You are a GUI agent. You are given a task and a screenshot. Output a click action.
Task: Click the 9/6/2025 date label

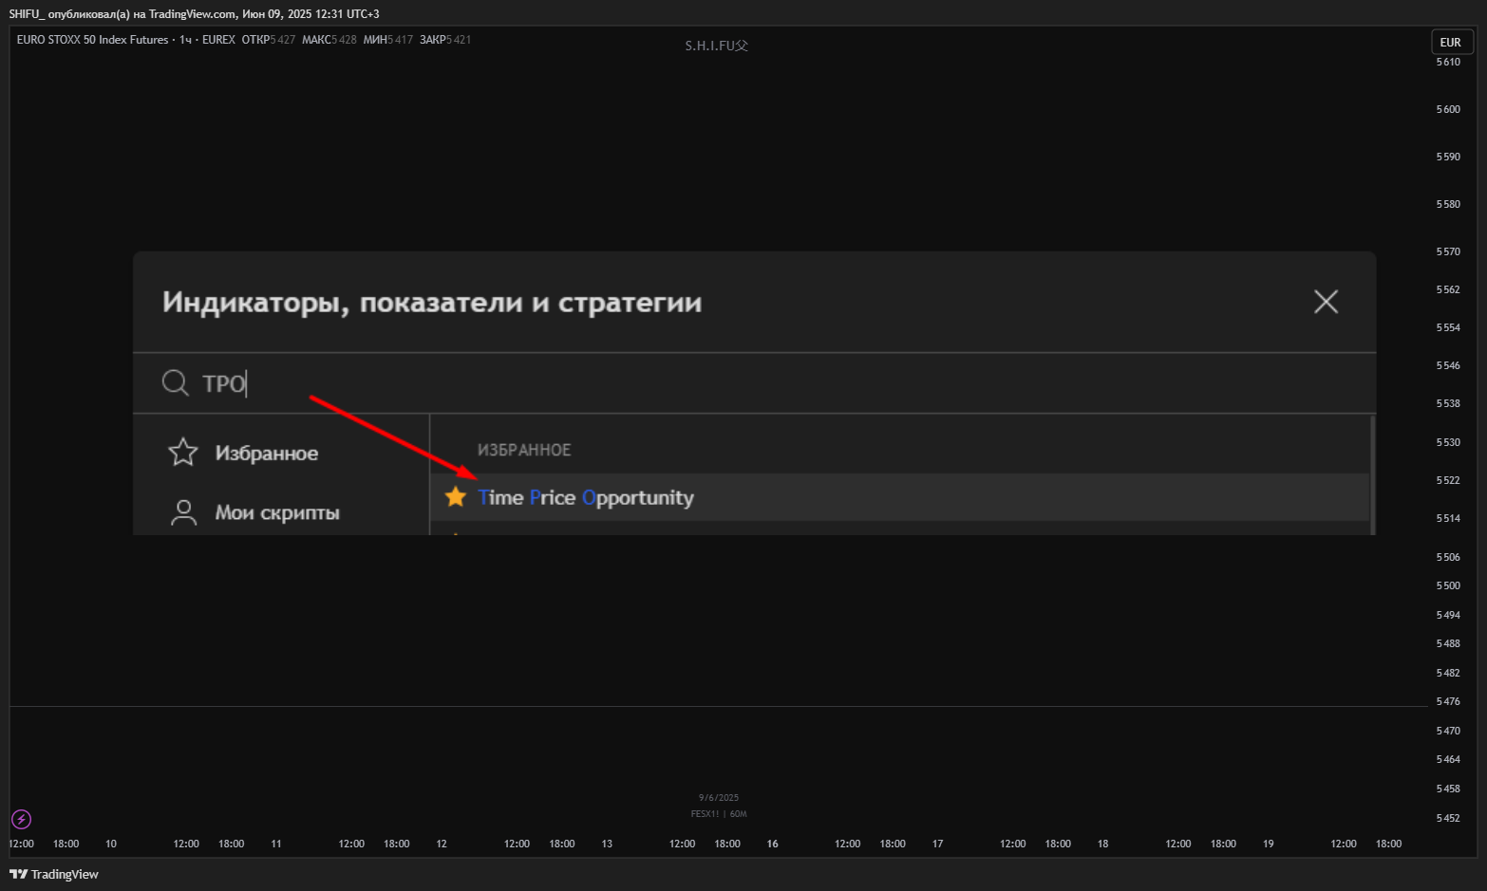coord(719,798)
